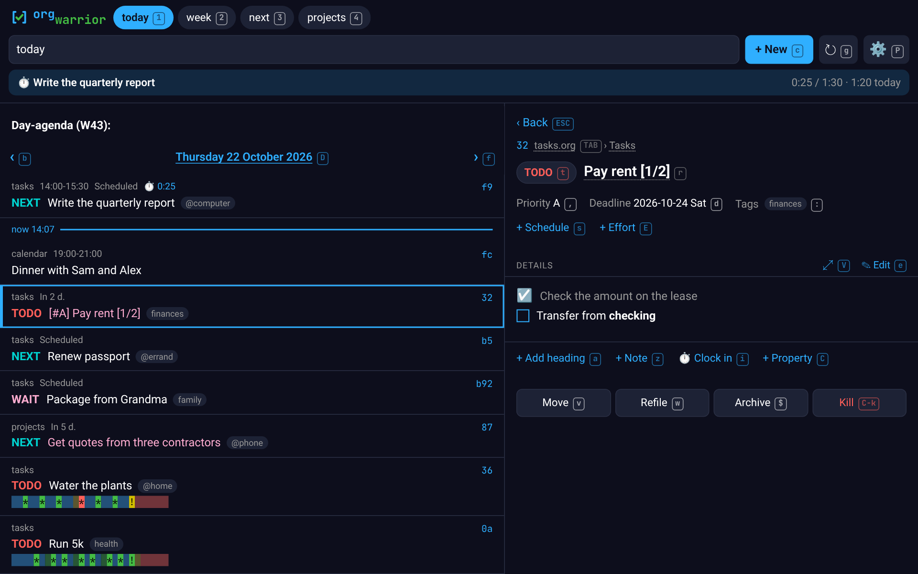Click the orgwarrior logo icon

pyautogui.click(x=19, y=18)
